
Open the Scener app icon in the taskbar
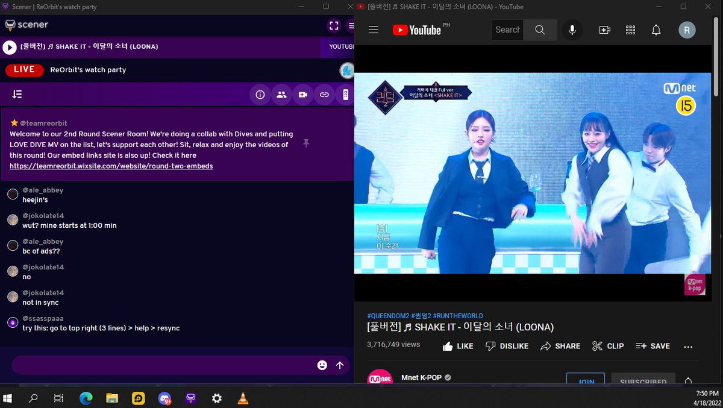pyautogui.click(x=190, y=398)
